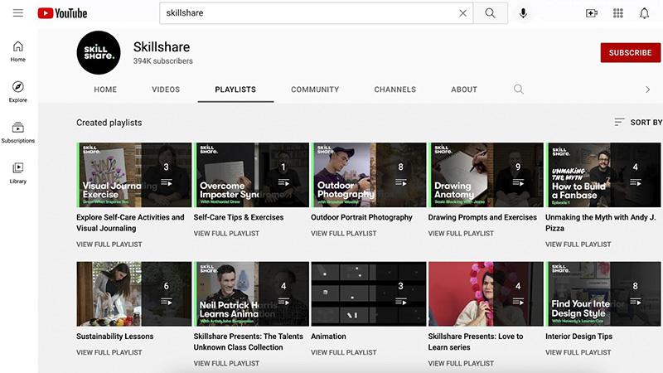Click the Explore Self-Care Activities playlist title
663x373 pixels.
point(130,222)
